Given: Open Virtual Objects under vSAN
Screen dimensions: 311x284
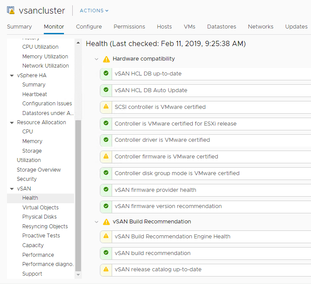Looking at the screenshot, I should tap(40, 208).
